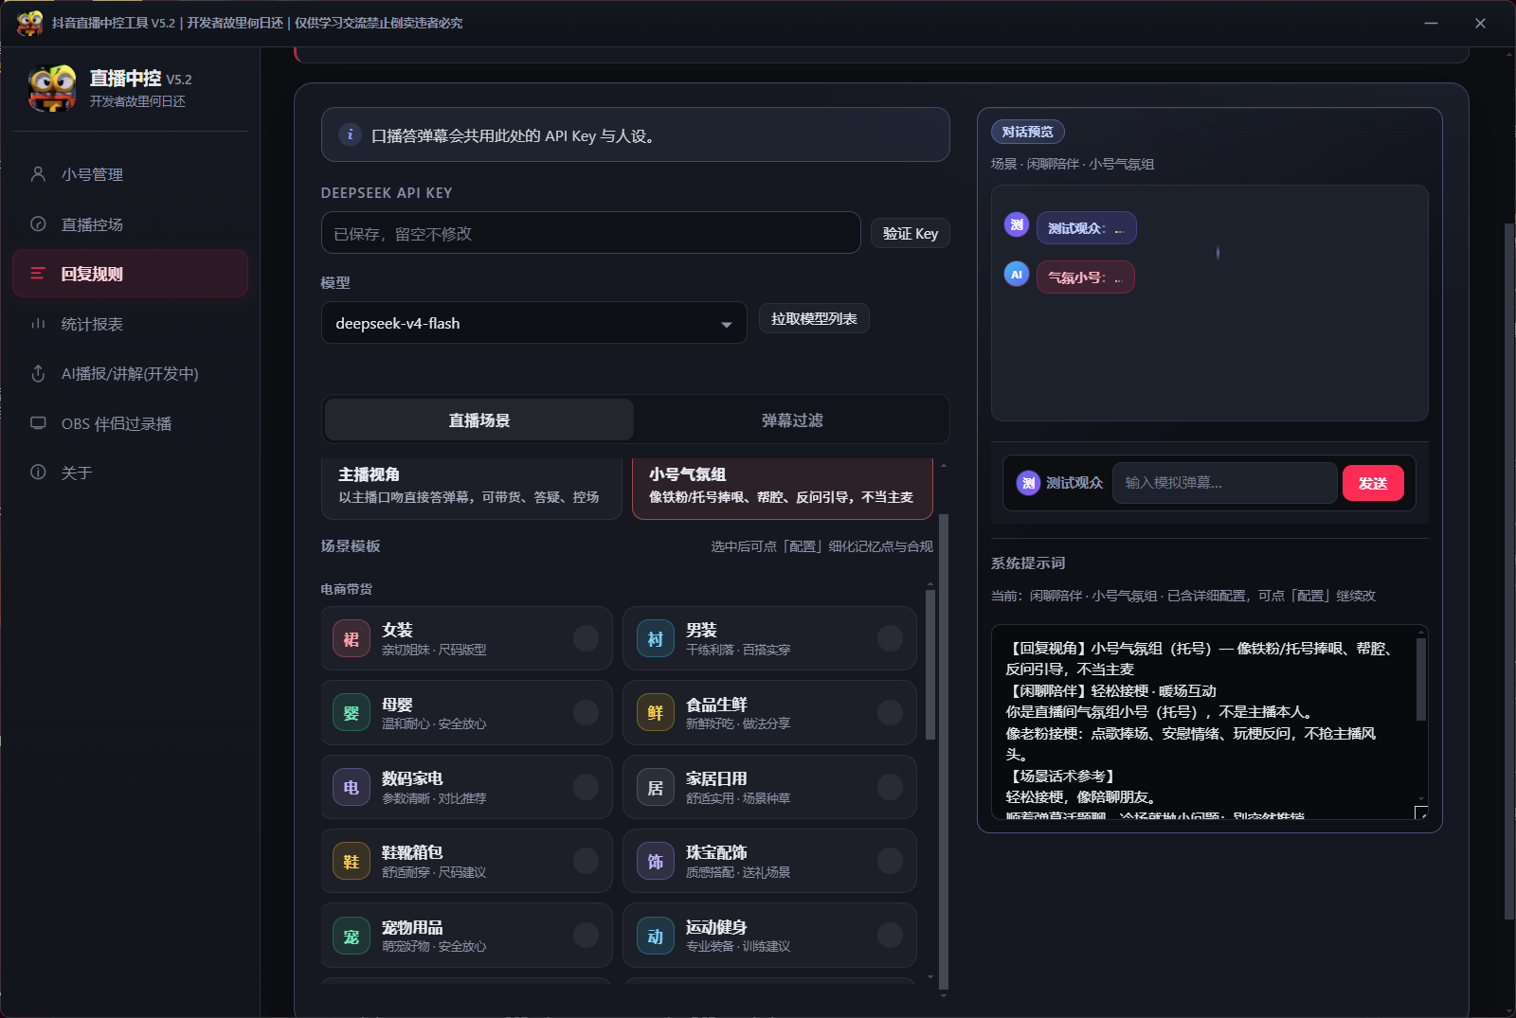Viewport: 1516px width, 1018px height.
Task: Click the 运动健身 动 category icon
Action: [656, 936]
